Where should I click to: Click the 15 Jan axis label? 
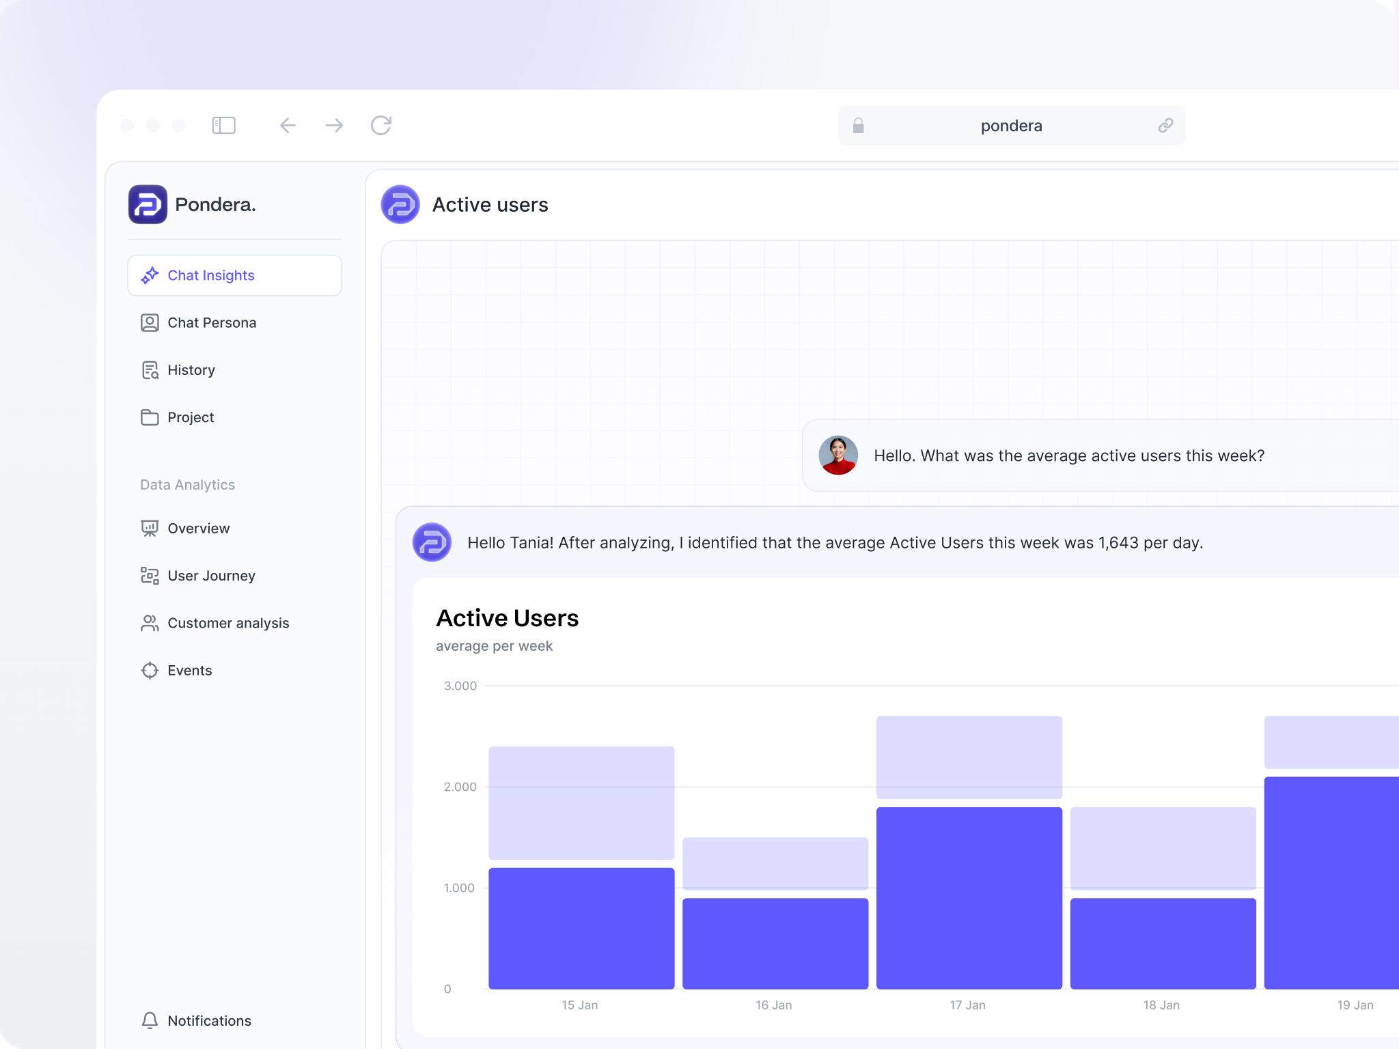(x=579, y=1005)
